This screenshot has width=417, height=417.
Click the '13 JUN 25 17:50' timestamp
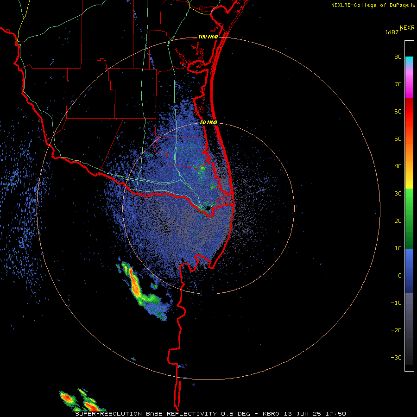point(315,414)
